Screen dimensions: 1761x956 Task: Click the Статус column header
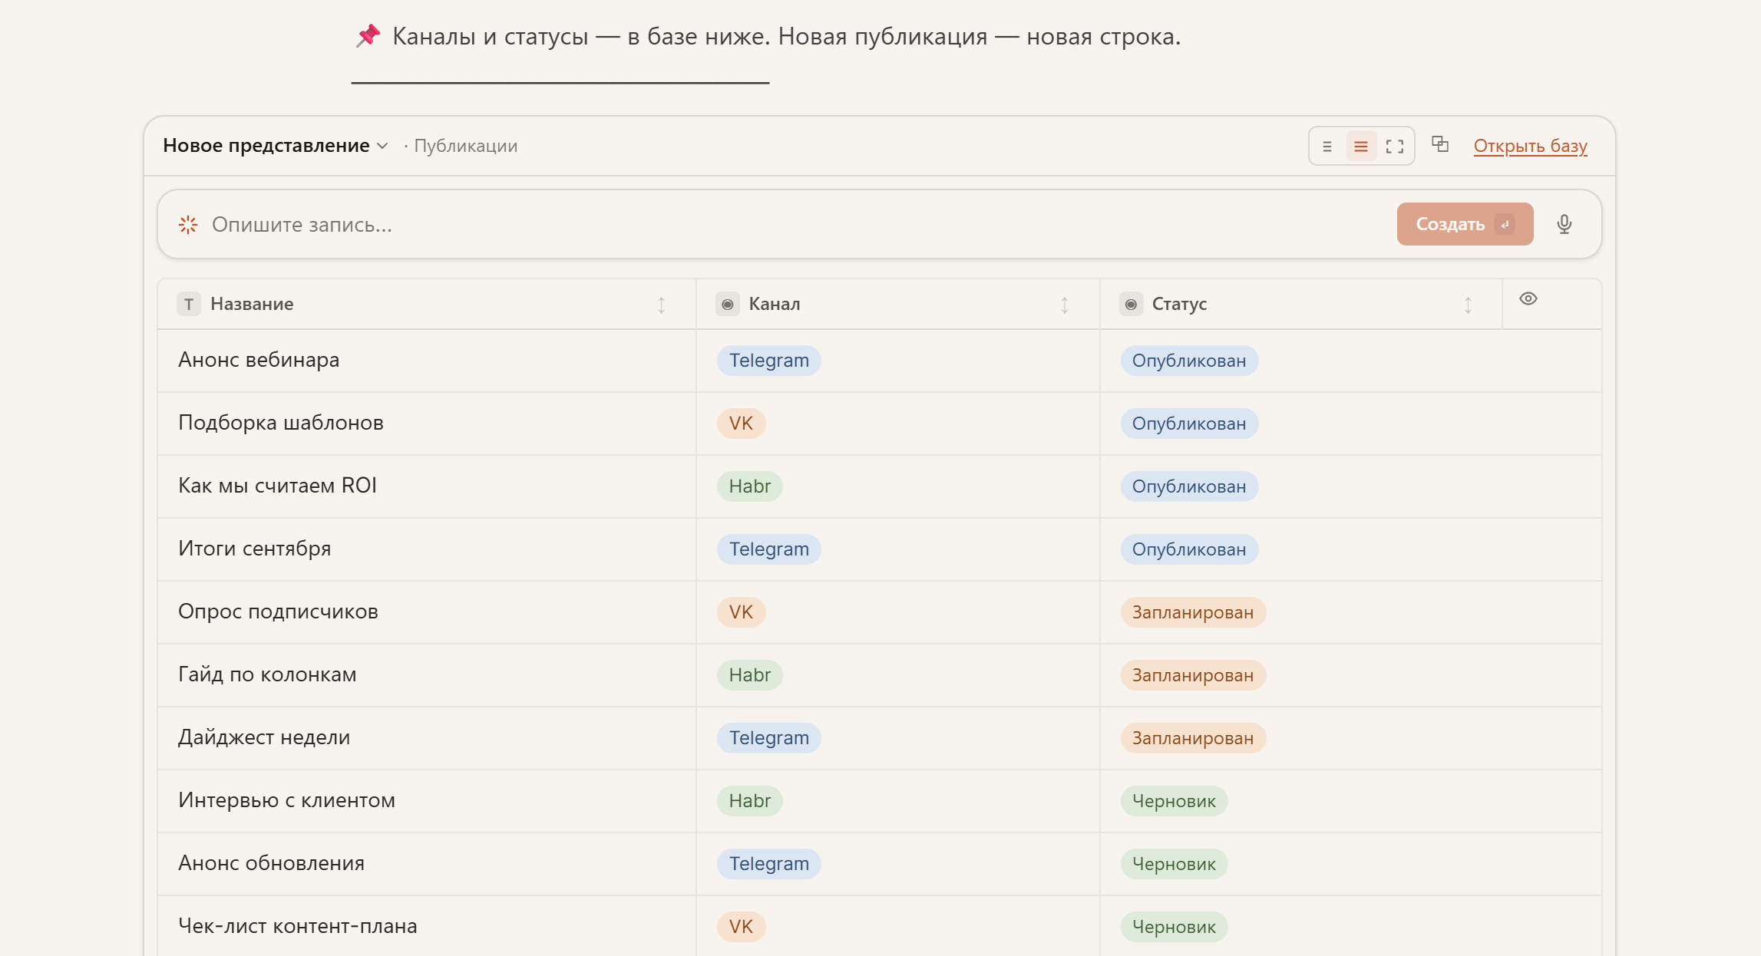click(1301, 305)
